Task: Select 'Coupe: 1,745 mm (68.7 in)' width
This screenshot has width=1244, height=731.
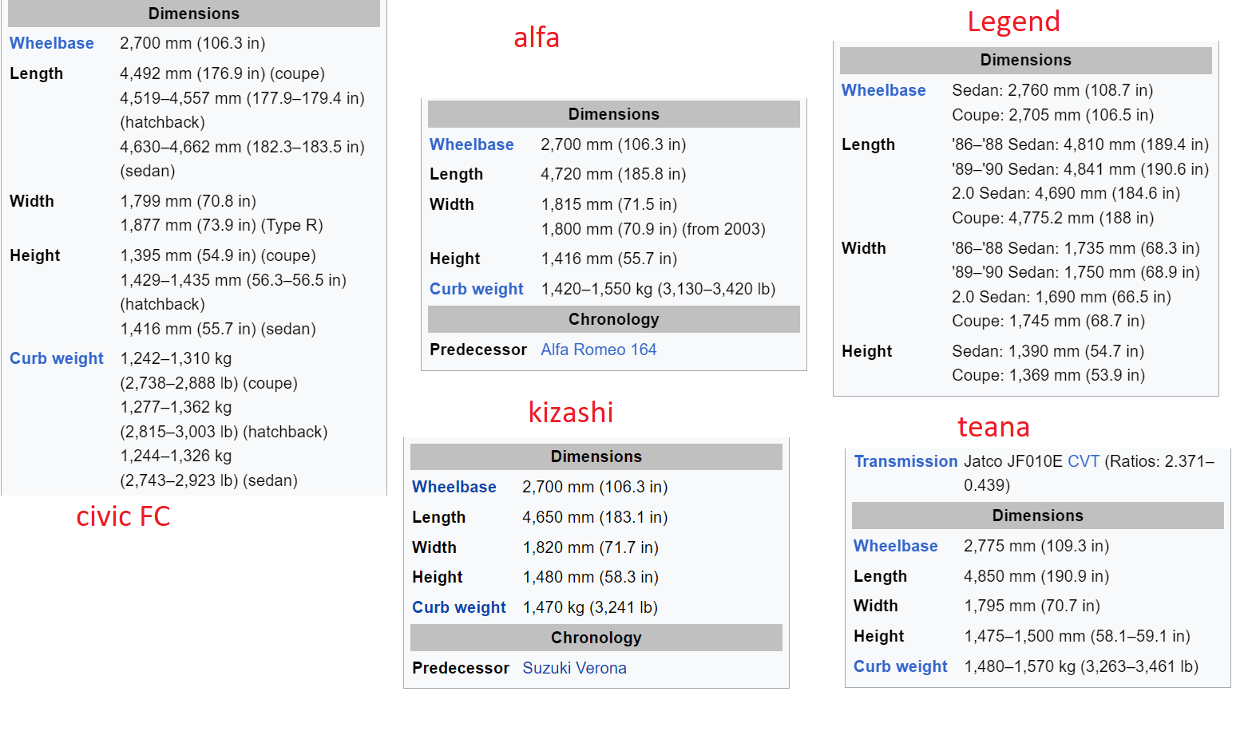Action: (1048, 321)
